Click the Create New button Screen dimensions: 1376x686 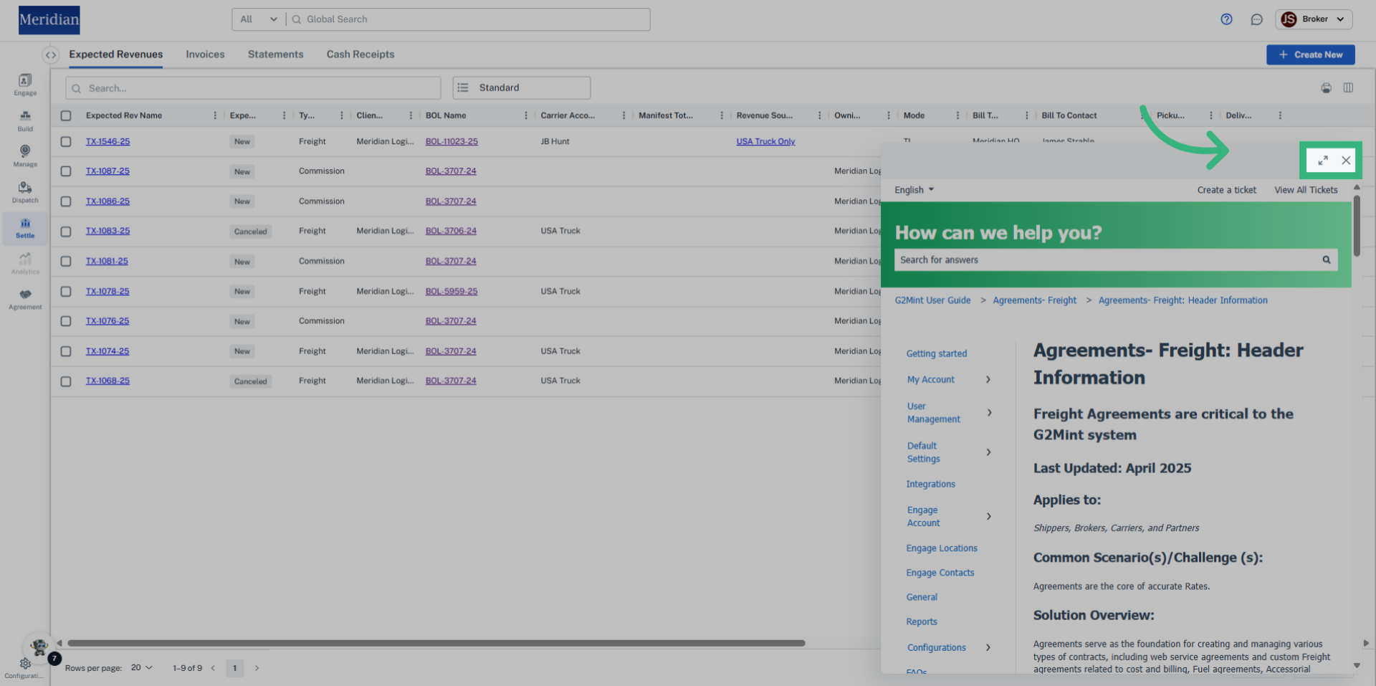point(1310,54)
